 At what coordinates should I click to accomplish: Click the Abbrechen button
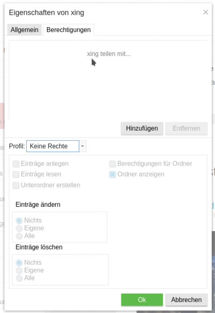[x=186, y=300]
